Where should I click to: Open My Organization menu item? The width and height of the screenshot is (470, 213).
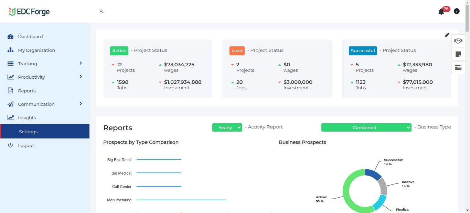click(x=36, y=50)
